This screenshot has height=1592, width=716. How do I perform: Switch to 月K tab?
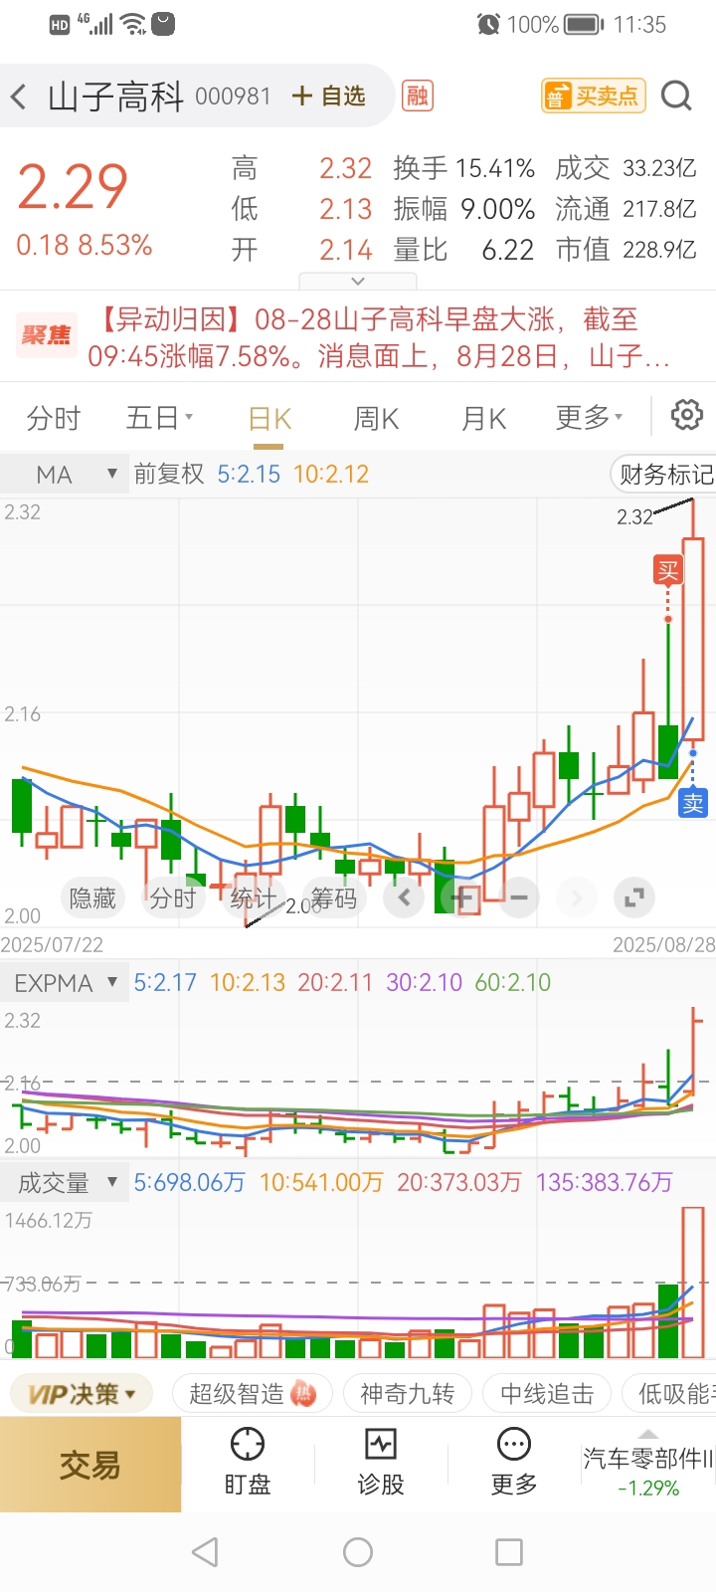tap(484, 418)
